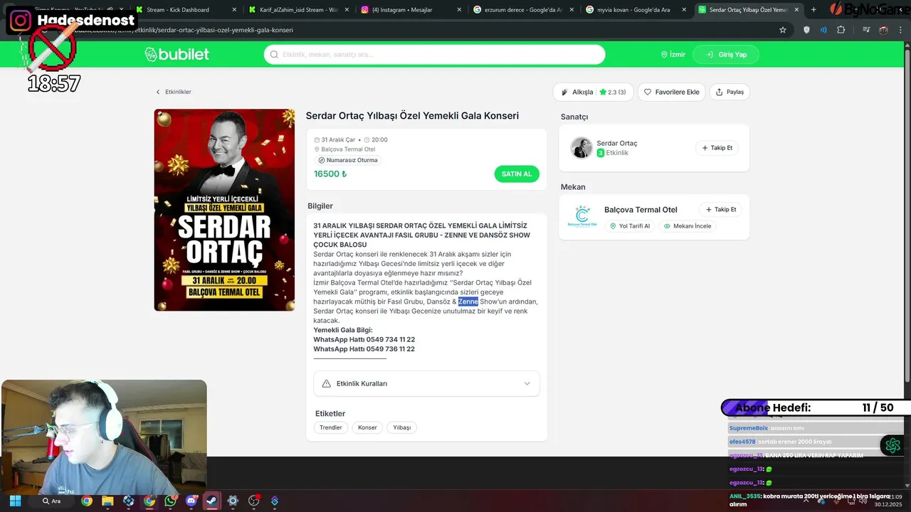This screenshot has height=512, width=911.
Task: Open the purple layered app in taskbar
Action: pyautogui.click(x=275, y=501)
